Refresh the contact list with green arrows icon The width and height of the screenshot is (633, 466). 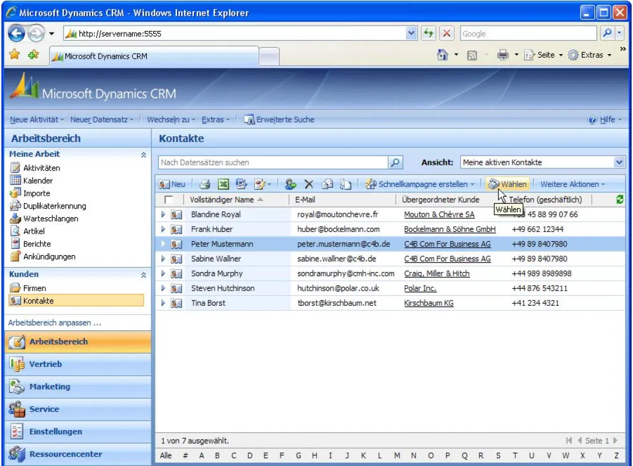pyautogui.click(x=619, y=199)
